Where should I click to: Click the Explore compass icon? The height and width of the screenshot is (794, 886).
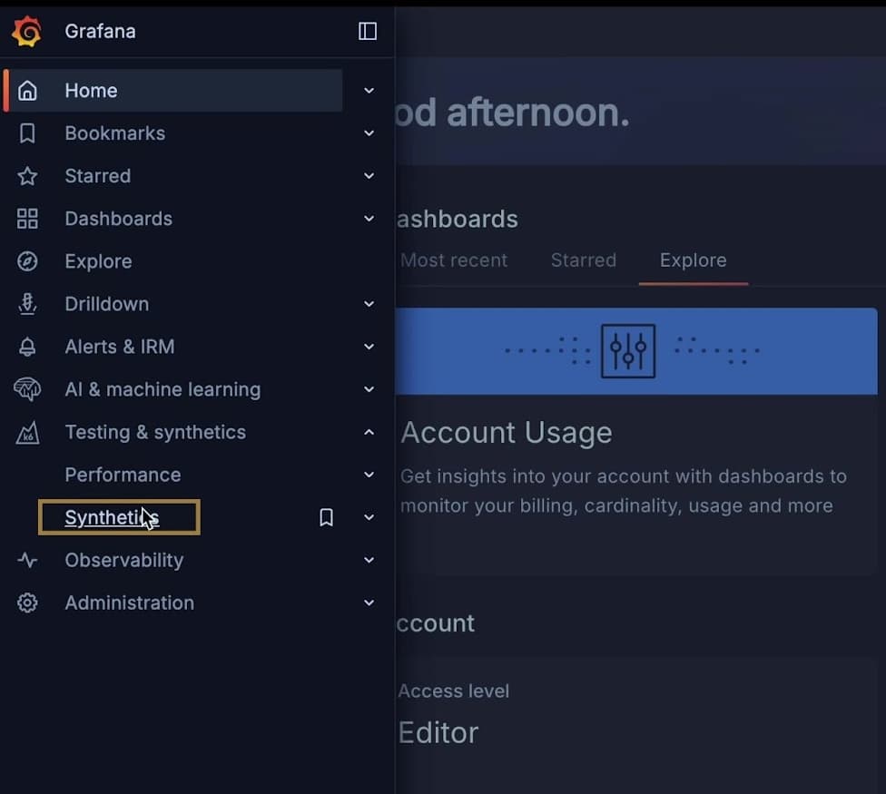[27, 261]
